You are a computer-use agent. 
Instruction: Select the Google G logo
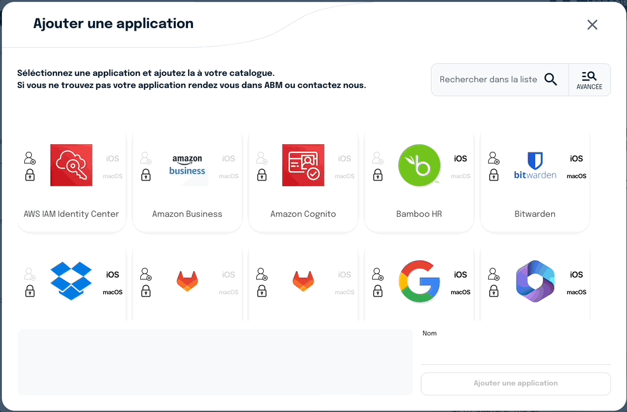419,281
